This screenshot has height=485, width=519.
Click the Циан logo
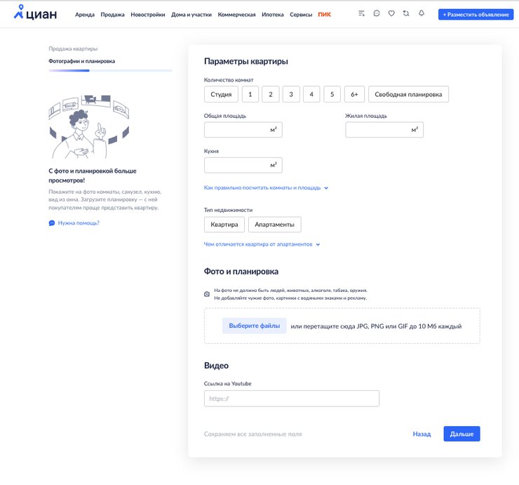pyautogui.click(x=36, y=13)
